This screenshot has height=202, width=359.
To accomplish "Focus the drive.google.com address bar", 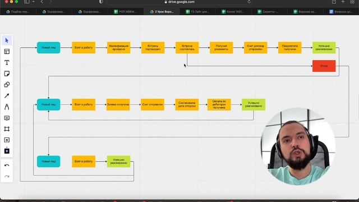I will click(179, 2).
